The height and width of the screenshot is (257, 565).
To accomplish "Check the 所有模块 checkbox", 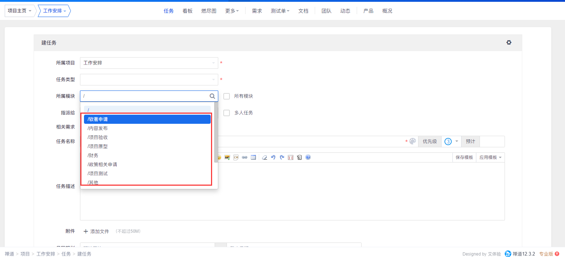I will (227, 96).
